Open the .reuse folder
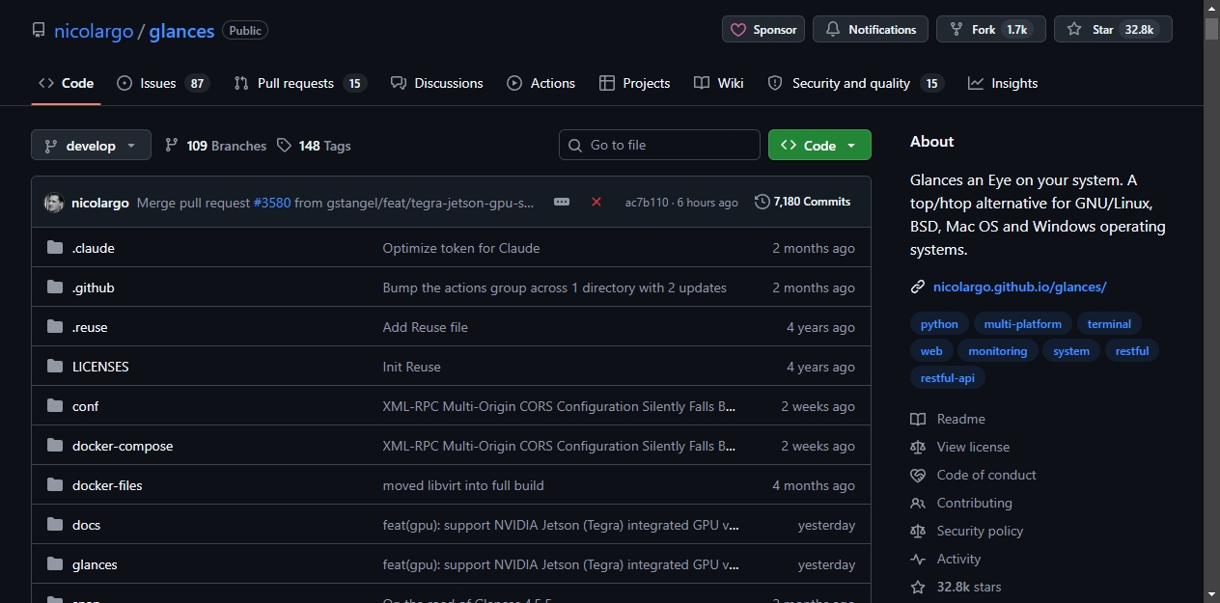 pyautogui.click(x=90, y=327)
